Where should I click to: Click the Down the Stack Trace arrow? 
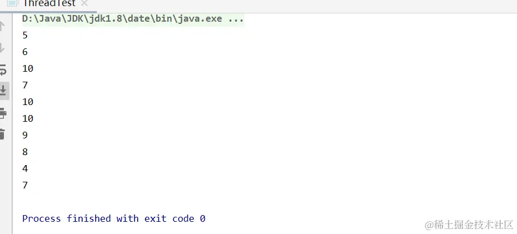(x=2, y=48)
